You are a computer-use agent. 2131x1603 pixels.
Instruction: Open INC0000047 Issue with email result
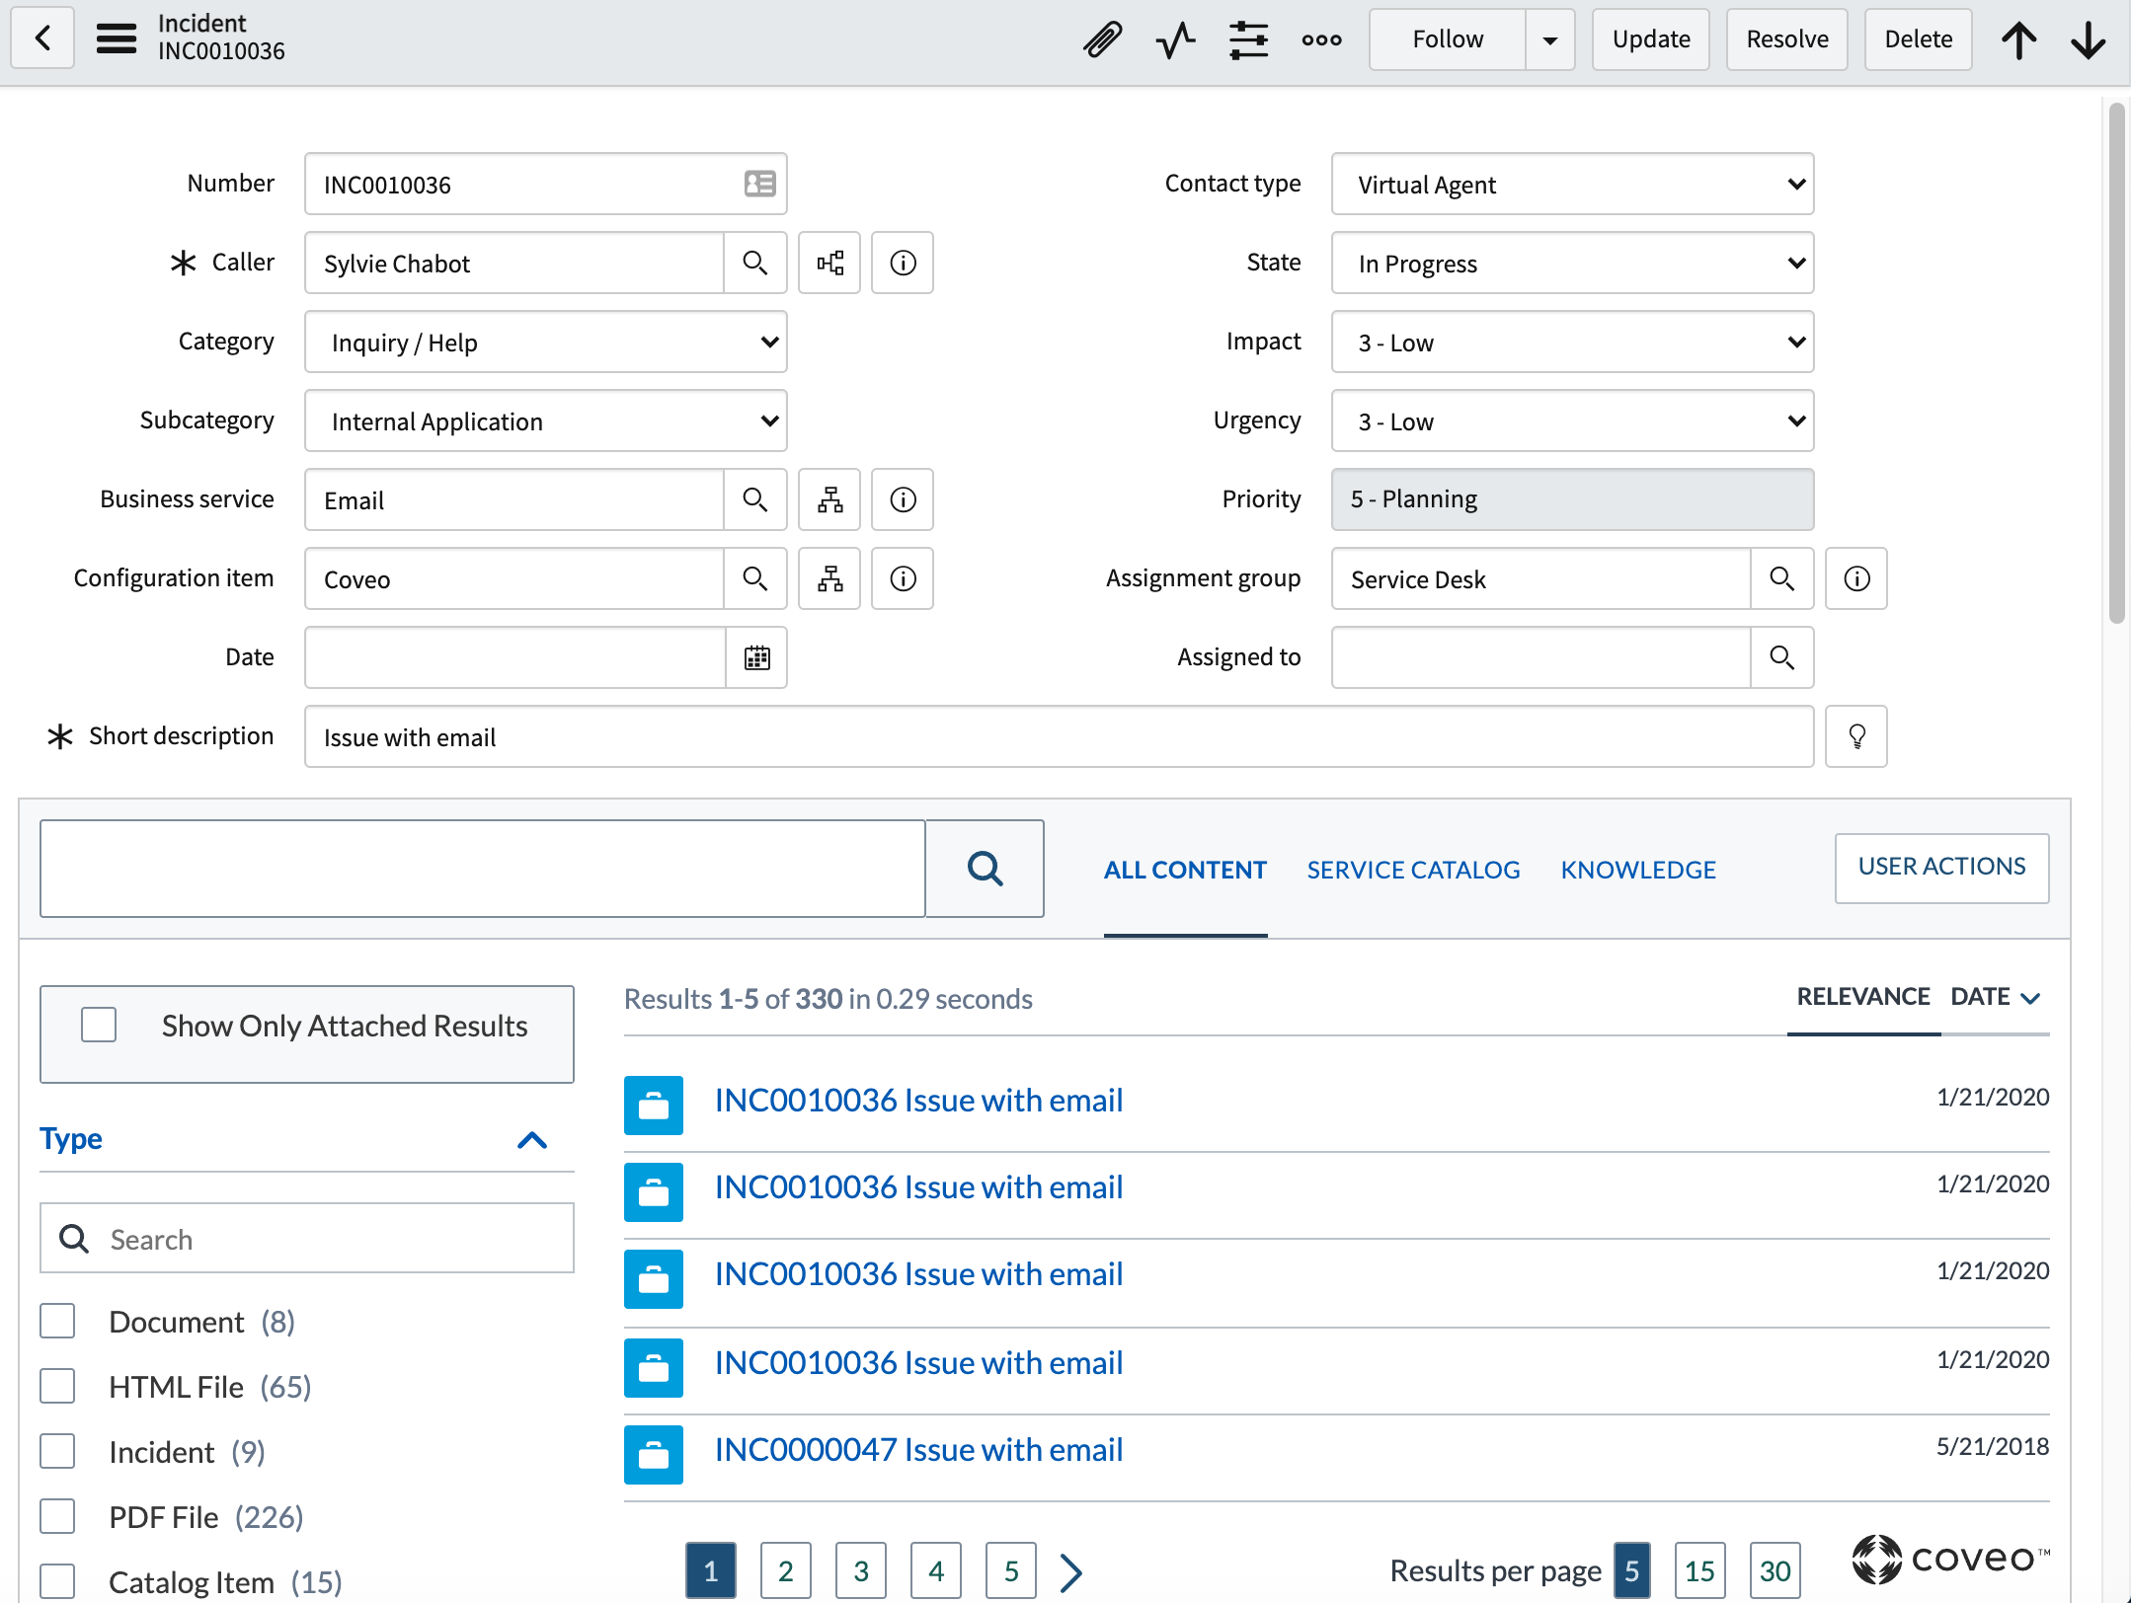pos(918,1449)
